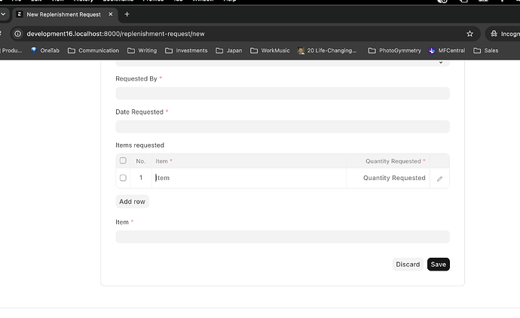Open the 20 Life-Changing bookmark
This screenshot has height=318, width=520.
327,50
